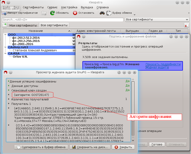Click the Показать подробности link
The image size is (191, 154).
coord(163,64)
